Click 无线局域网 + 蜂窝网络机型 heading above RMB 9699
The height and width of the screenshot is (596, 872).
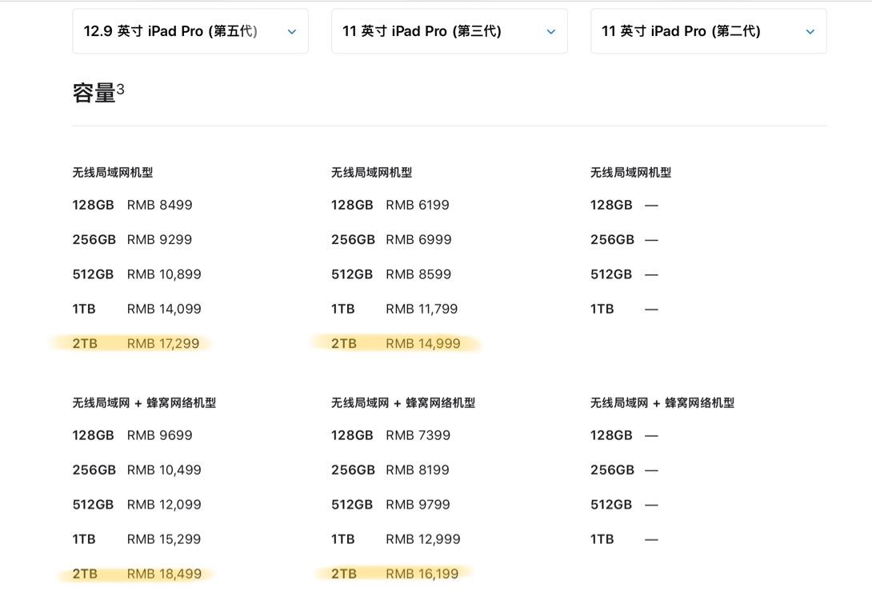pos(145,402)
